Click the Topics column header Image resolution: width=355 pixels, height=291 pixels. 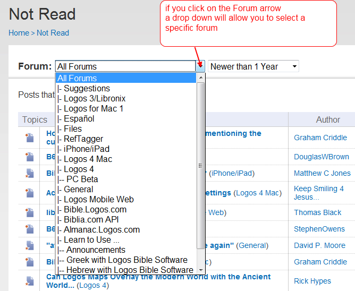coord(35,119)
